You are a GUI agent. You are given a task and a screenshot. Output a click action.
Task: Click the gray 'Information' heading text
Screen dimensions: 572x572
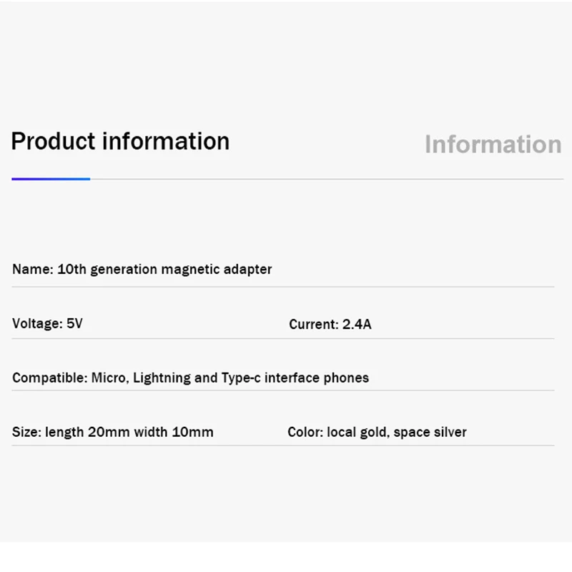tap(493, 144)
